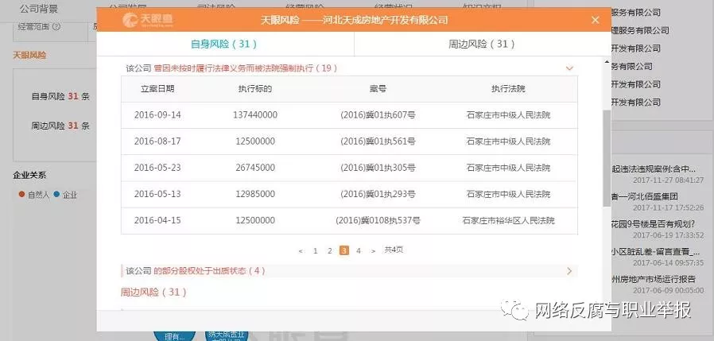Collapse the 被法院强制执行 (19) section
The image size is (714, 341).
[569, 68]
